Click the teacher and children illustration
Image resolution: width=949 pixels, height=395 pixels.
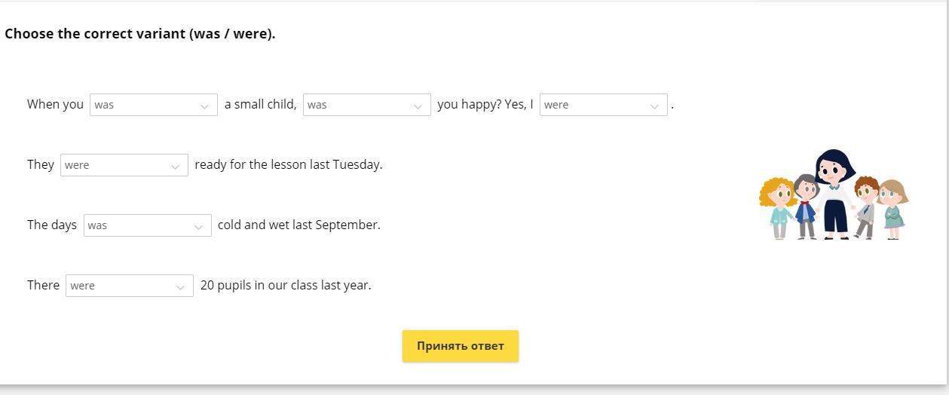point(834,194)
